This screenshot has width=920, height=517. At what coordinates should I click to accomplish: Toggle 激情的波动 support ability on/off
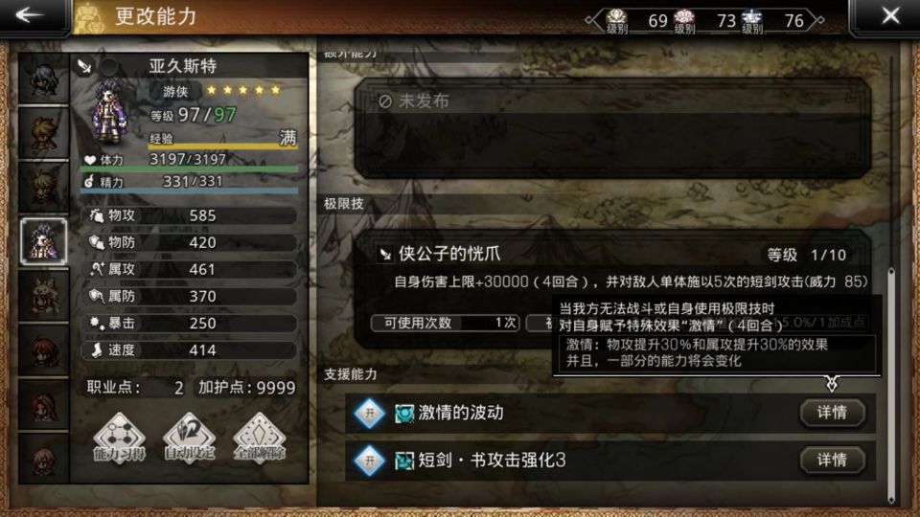370,414
